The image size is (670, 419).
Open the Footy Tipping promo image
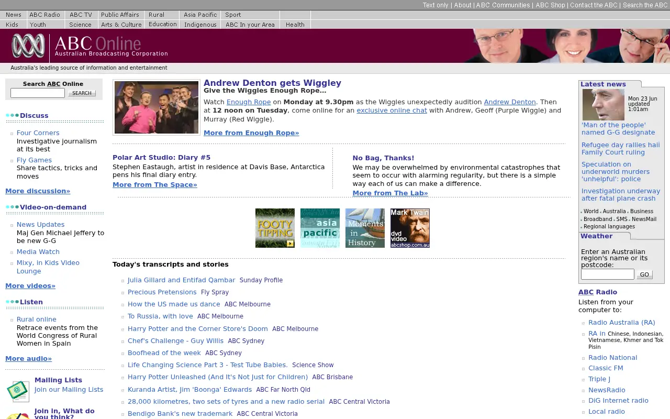(275, 228)
